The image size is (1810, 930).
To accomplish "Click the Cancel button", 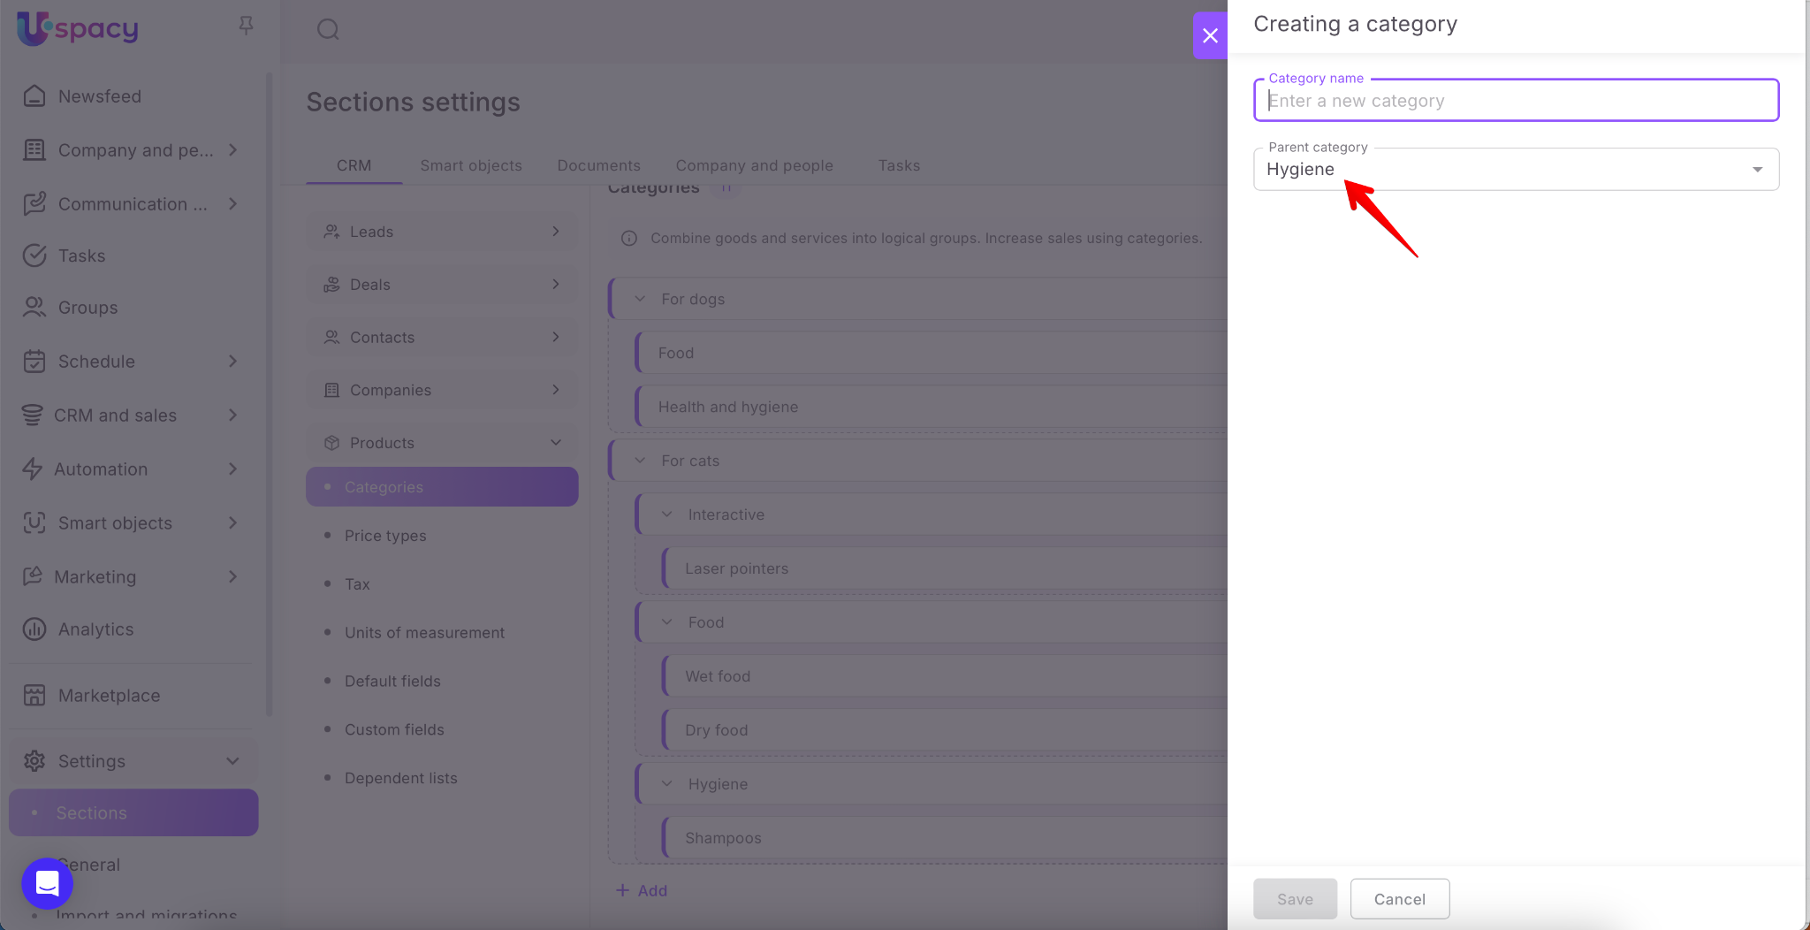I will coord(1399,899).
